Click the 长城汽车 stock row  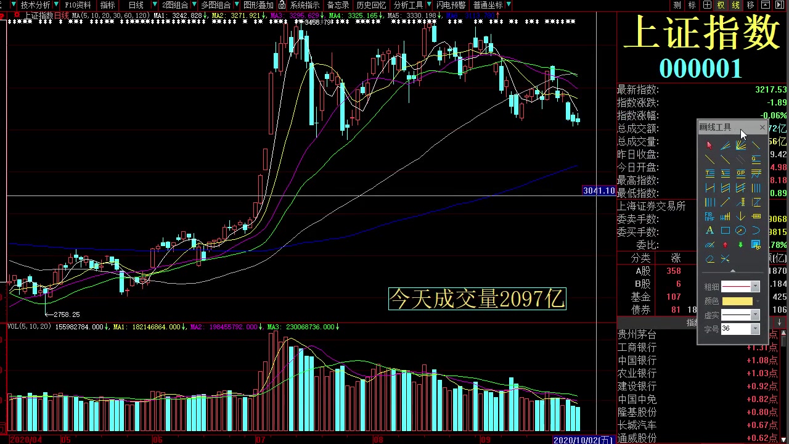click(698, 425)
